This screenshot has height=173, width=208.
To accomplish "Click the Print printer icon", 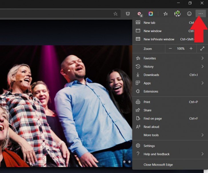I will [138, 102].
